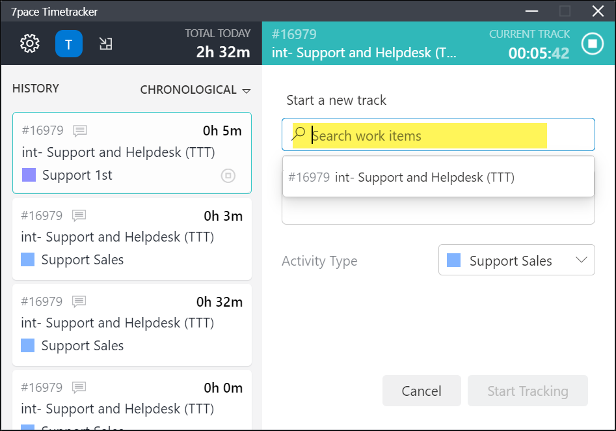616x431 pixels.
Task: Close the 7pace Timetracker window
Action: click(x=598, y=11)
